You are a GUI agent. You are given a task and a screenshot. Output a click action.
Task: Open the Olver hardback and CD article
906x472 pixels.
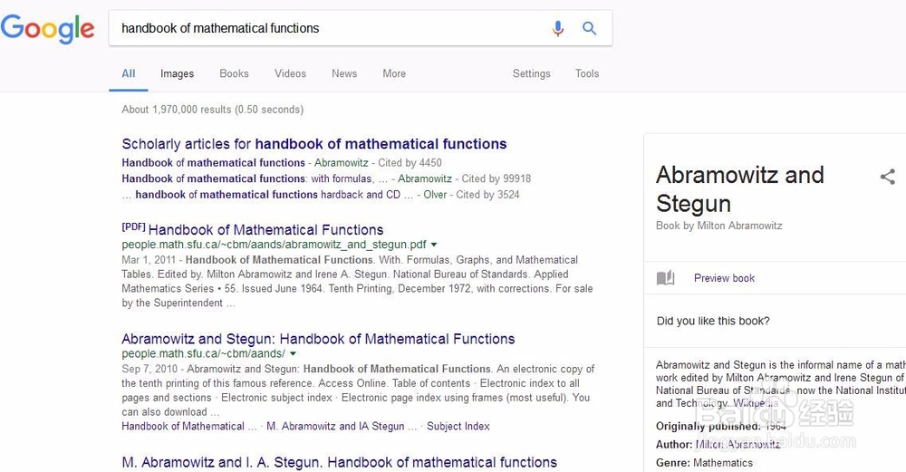point(267,195)
